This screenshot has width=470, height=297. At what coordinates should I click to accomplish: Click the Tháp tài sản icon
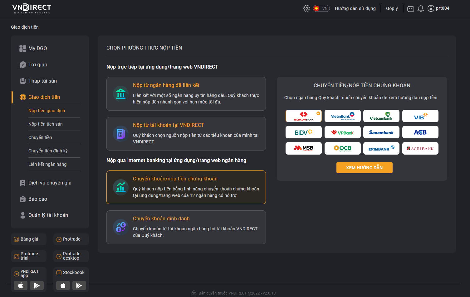click(23, 81)
